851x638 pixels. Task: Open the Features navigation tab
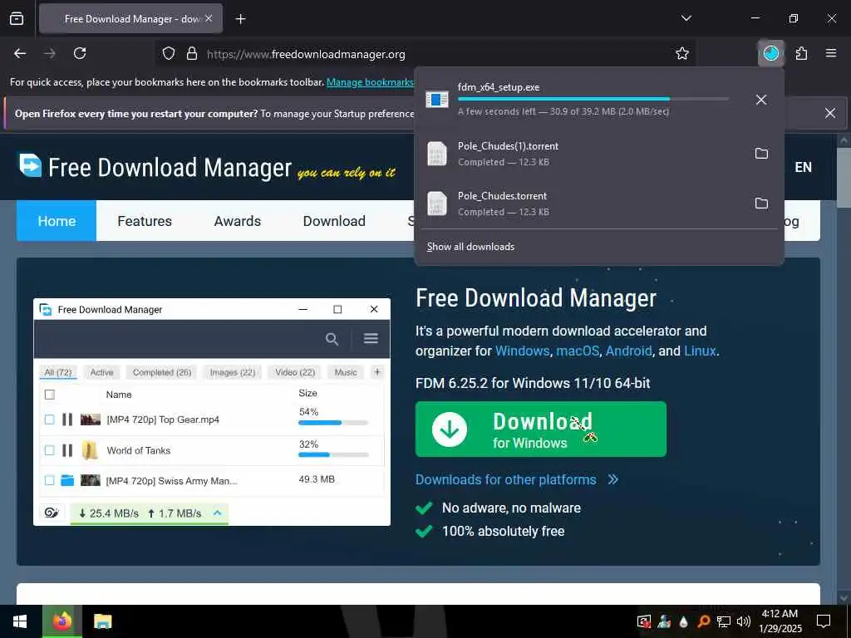tap(145, 221)
